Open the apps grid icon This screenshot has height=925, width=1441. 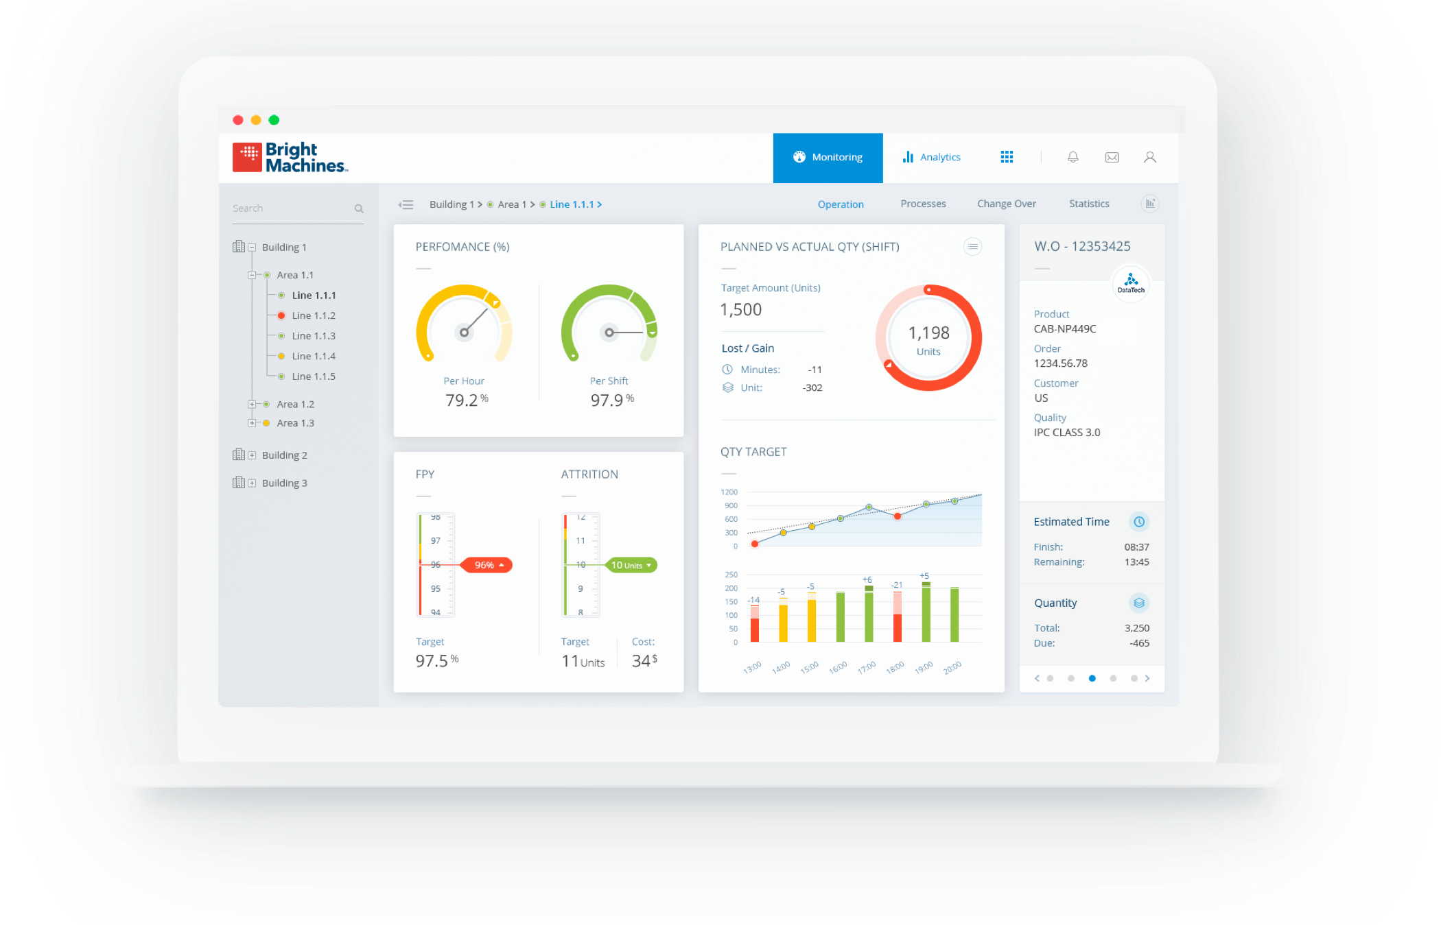coord(1007,157)
